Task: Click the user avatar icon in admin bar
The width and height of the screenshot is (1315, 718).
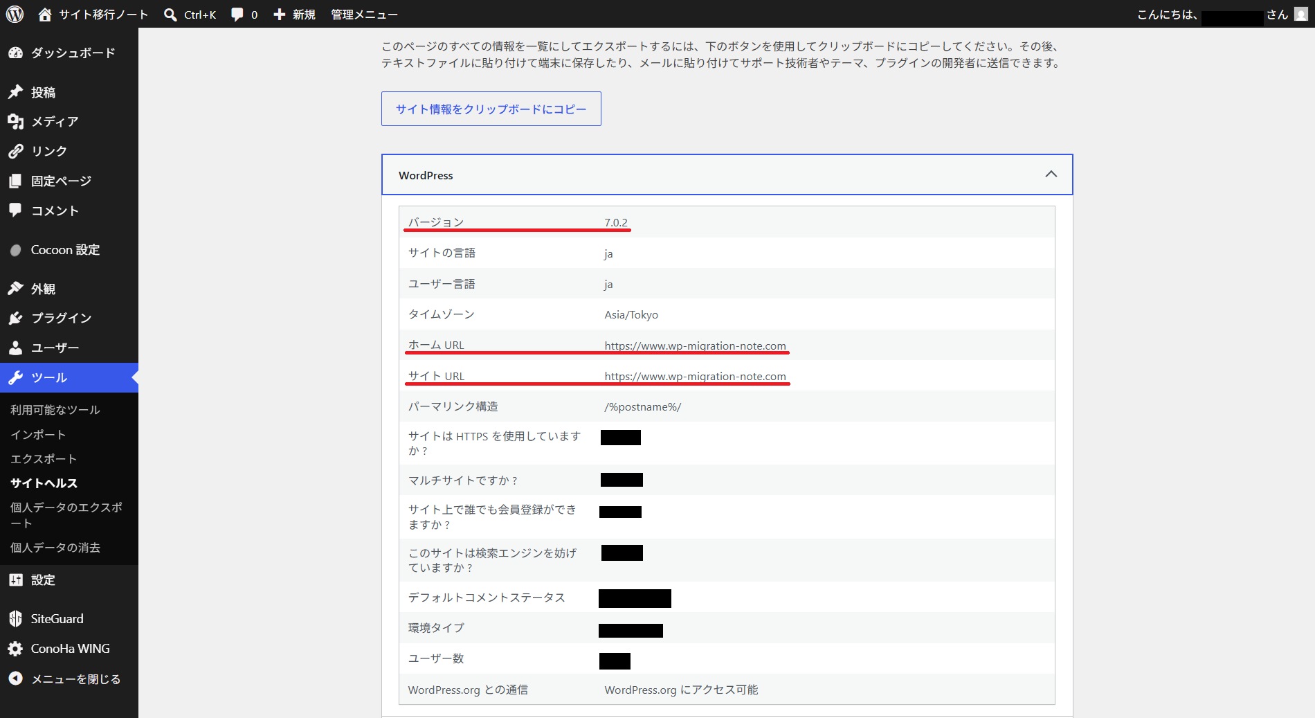Action: pos(1301,14)
